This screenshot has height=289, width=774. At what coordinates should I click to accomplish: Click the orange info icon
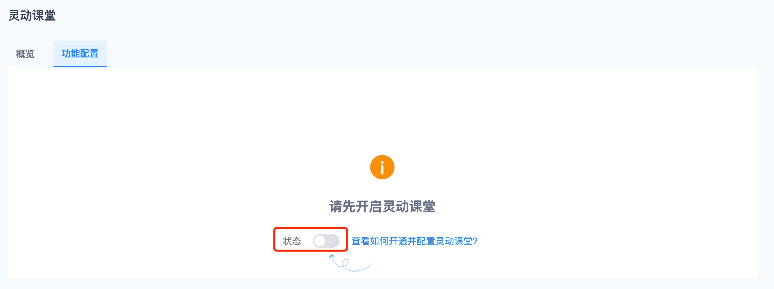pyautogui.click(x=382, y=167)
